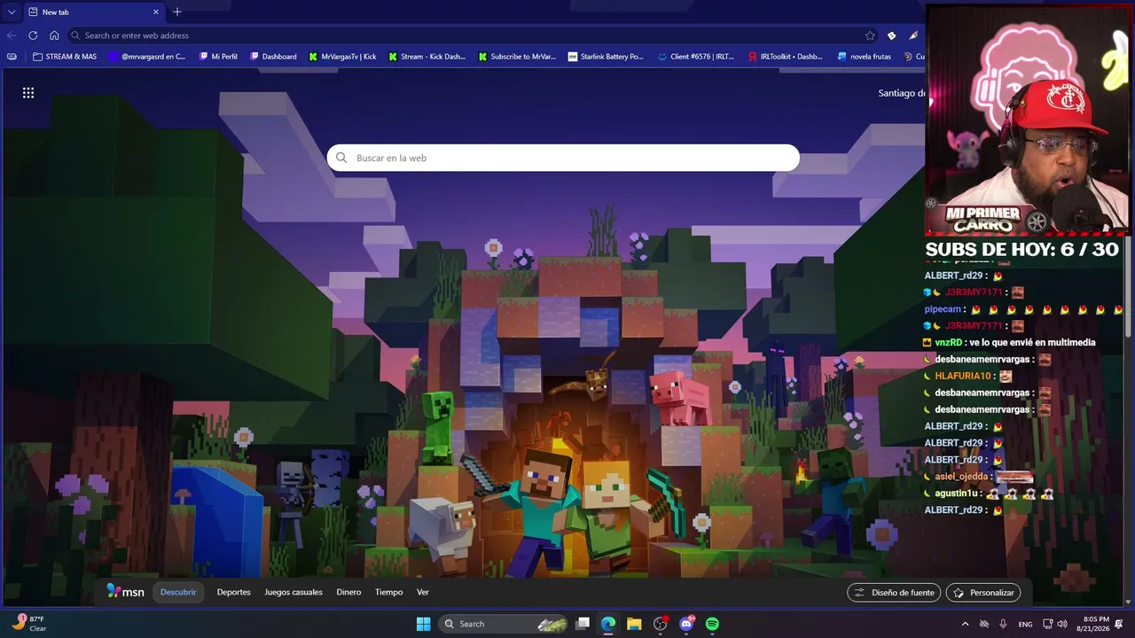The image size is (1135, 638).
Task: Open the Mi Perfil bookmark
Action: 218,57
